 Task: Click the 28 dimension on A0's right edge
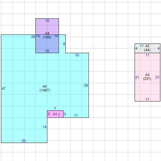click(x=86, y=85)
